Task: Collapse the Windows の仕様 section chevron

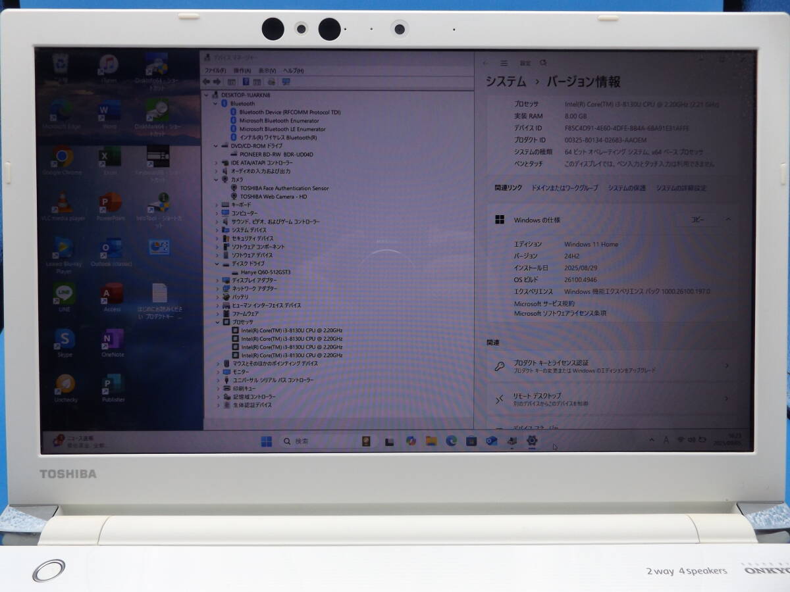Action: pyautogui.click(x=728, y=220)
